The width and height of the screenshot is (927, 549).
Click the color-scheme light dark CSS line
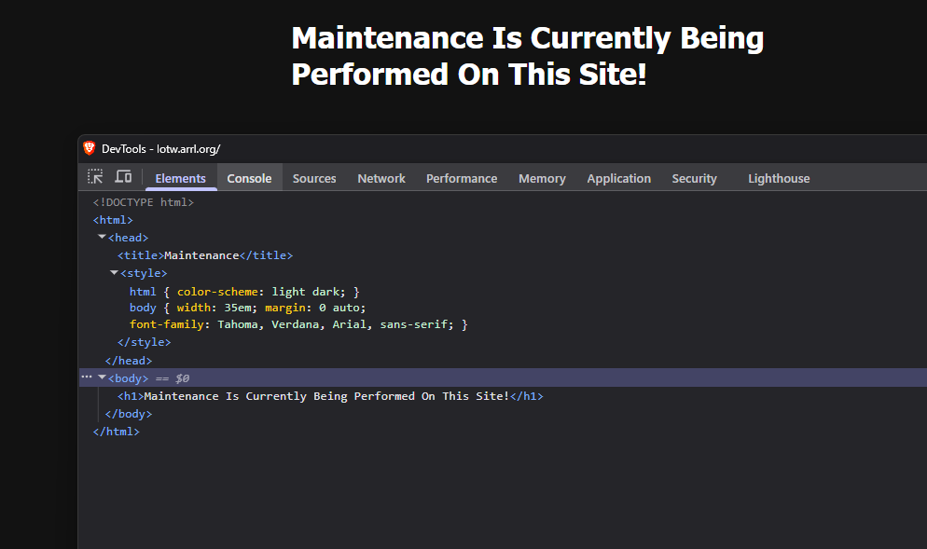pos(244,292)
